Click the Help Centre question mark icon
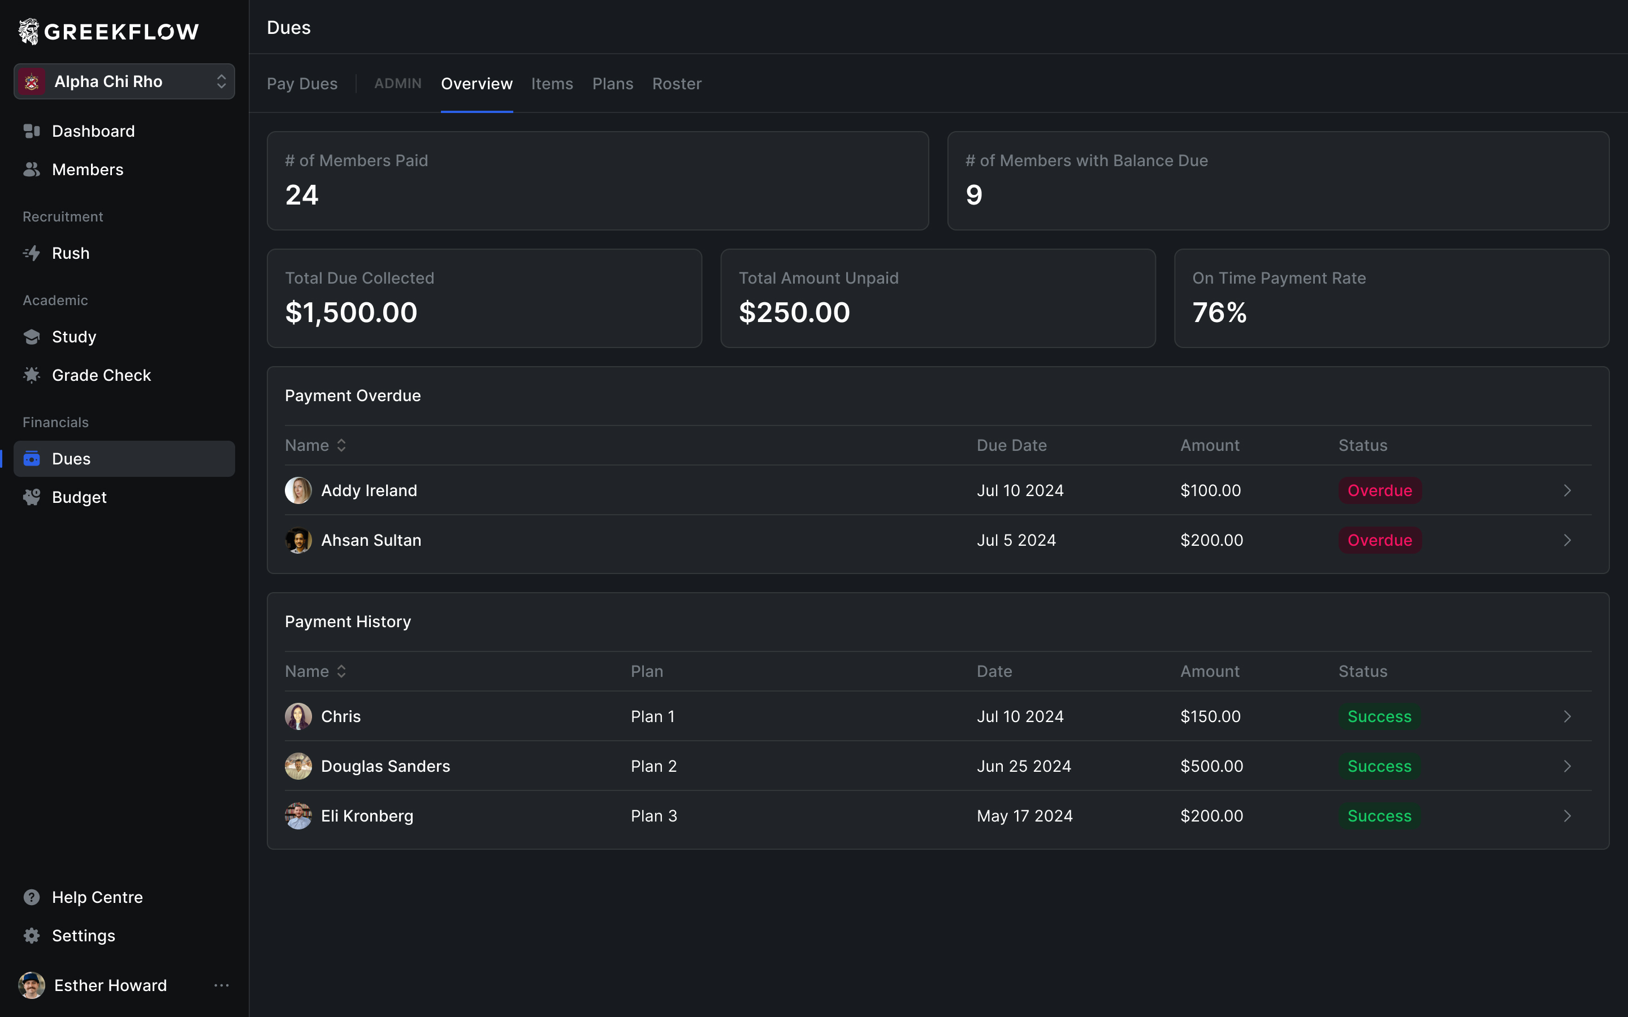 click(x=32, y=897)
